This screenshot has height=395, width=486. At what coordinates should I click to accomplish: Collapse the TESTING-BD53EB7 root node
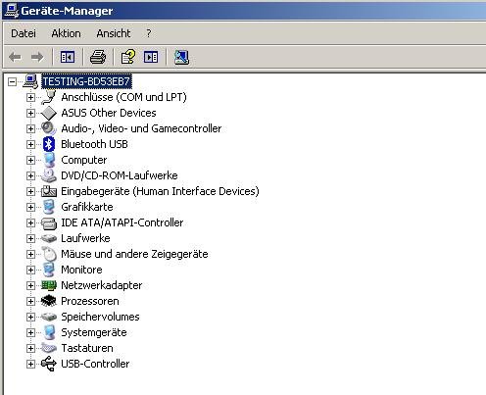coord(12,81)
